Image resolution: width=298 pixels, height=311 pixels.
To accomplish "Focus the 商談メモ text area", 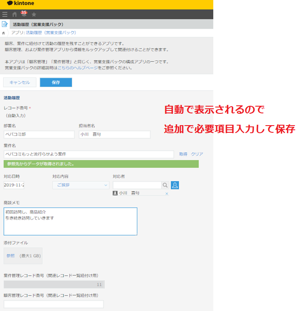I will [70, 221].
